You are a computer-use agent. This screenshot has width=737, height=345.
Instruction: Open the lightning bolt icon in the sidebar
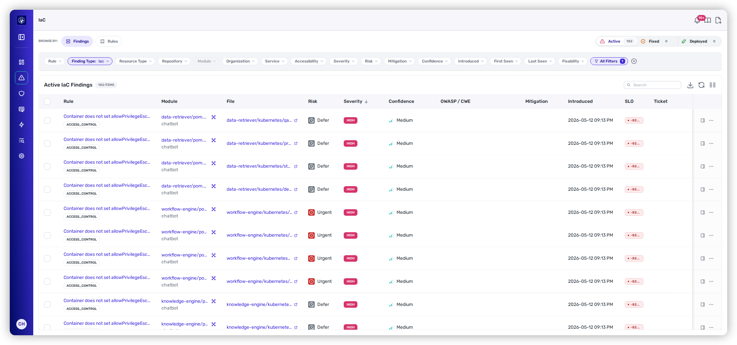click(22, 125)
